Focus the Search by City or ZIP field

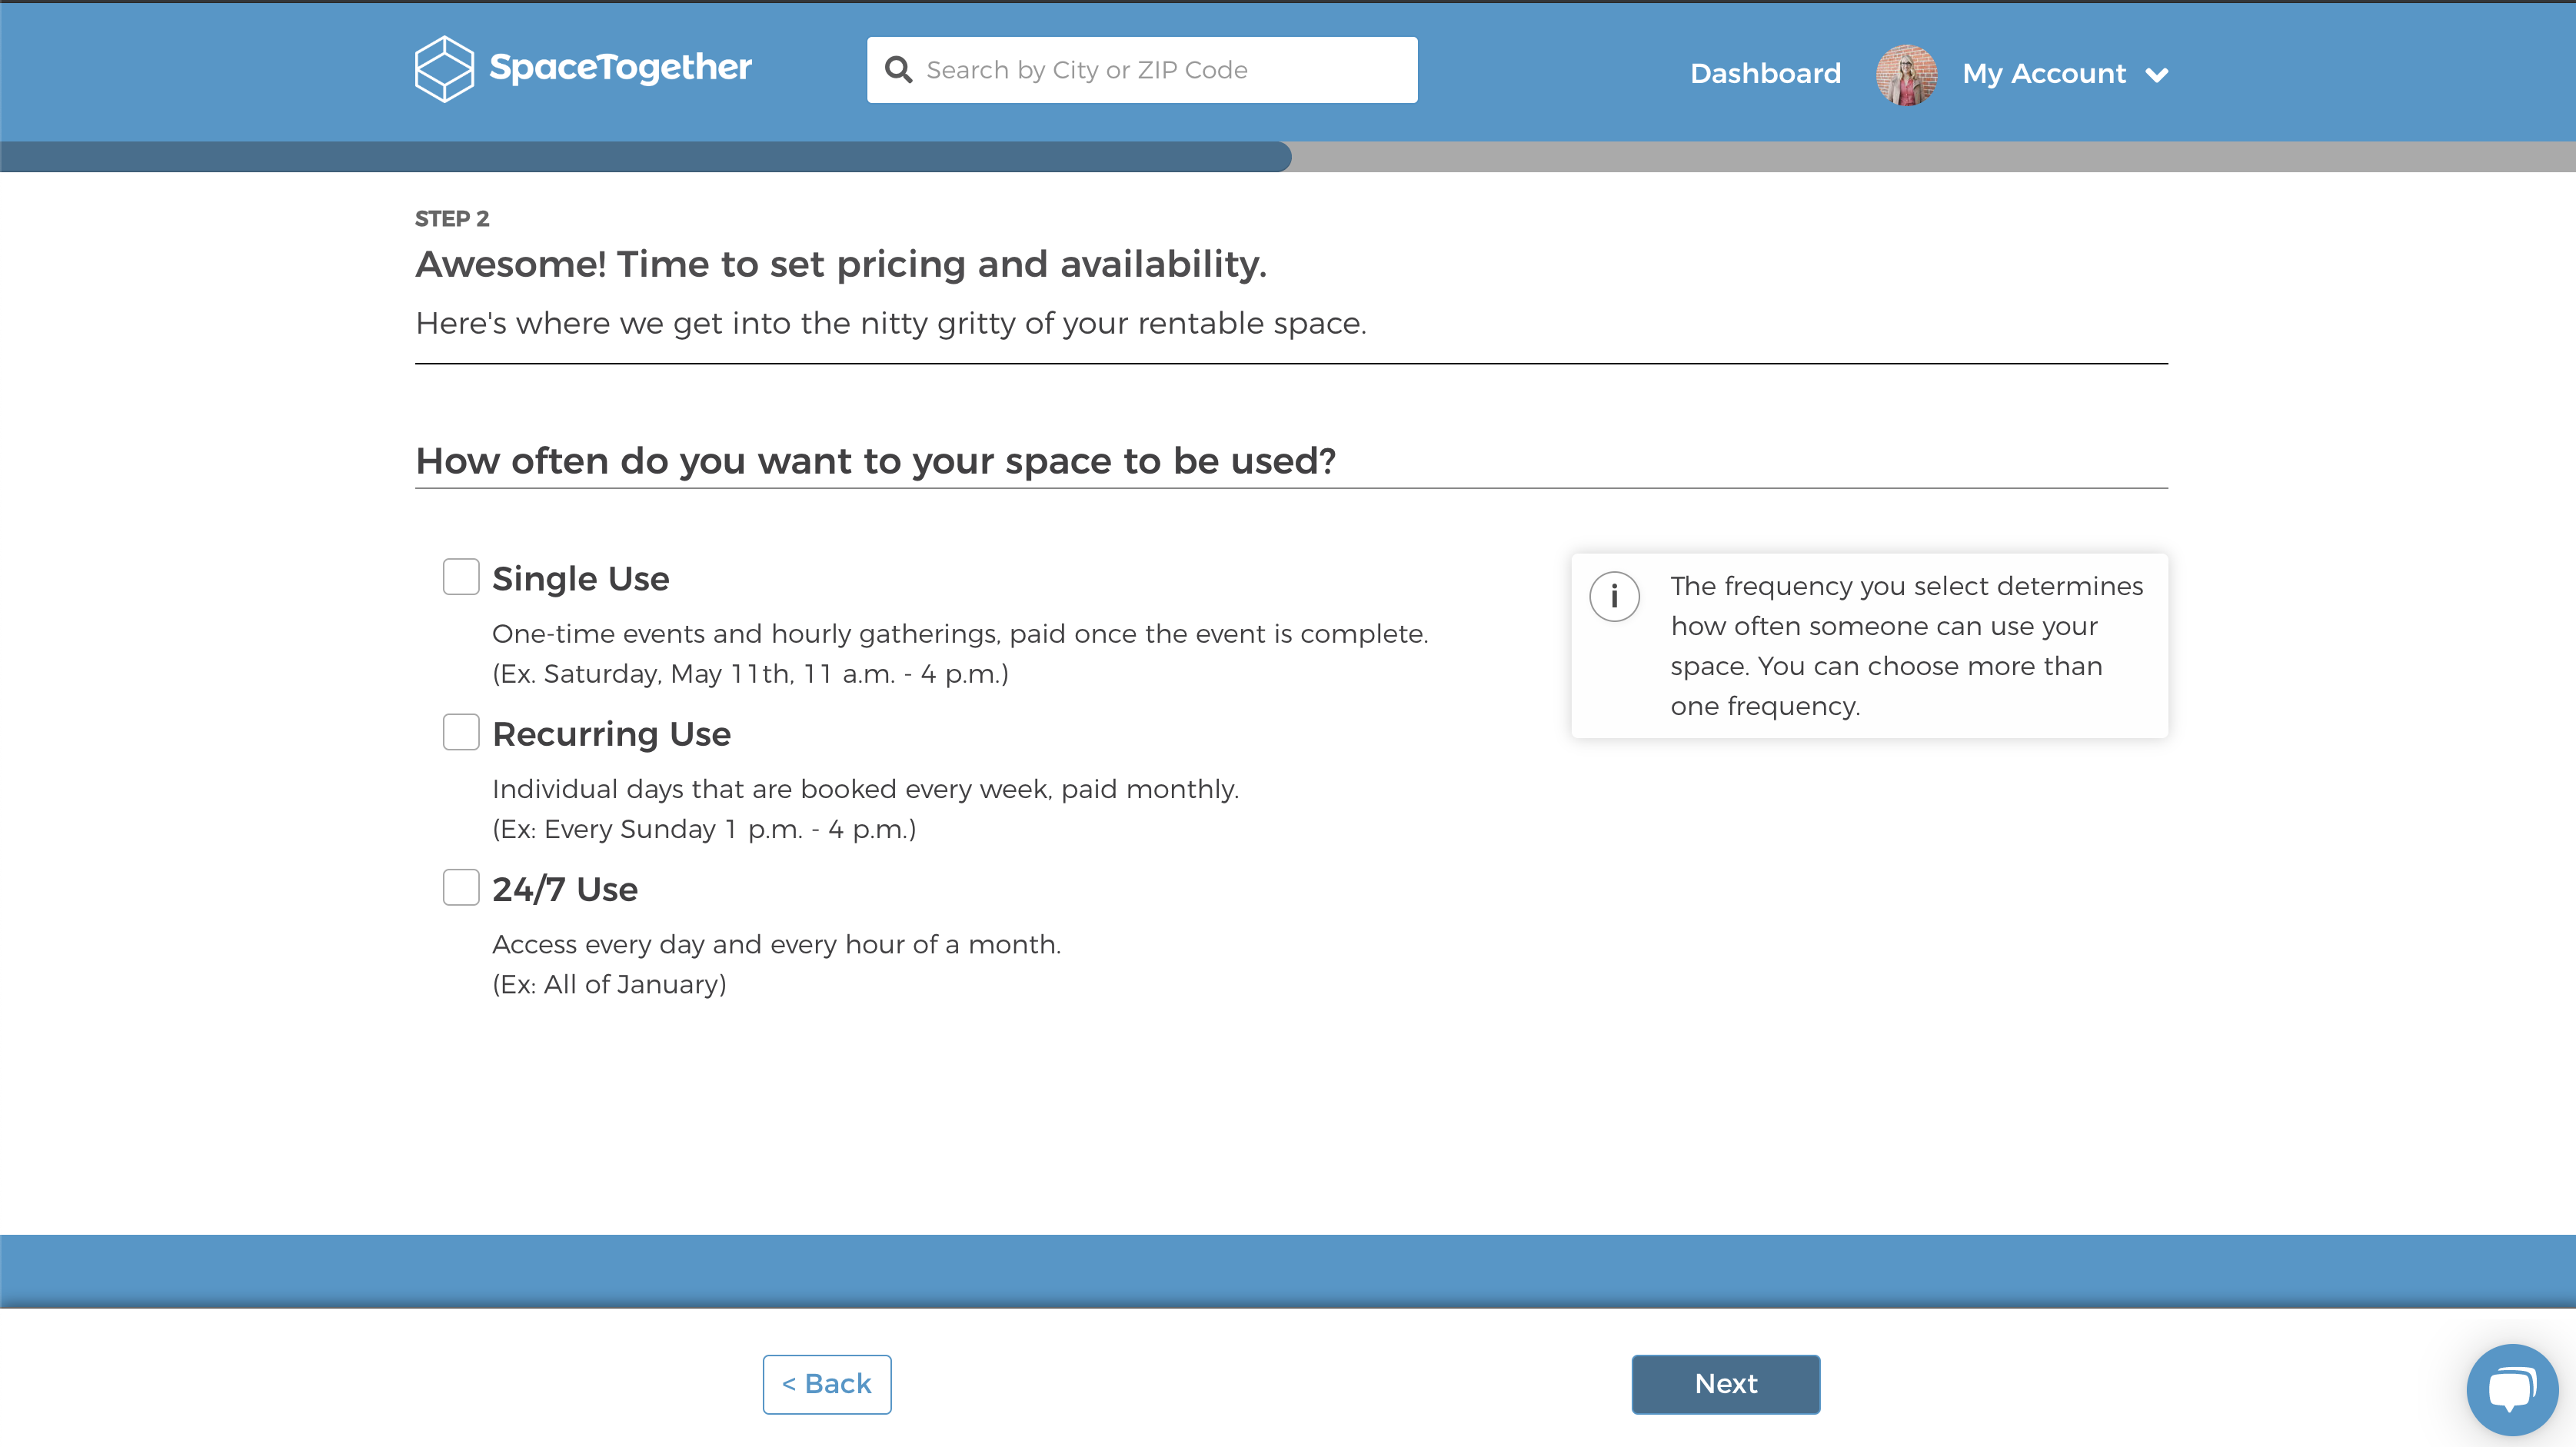coord(1142,70)
